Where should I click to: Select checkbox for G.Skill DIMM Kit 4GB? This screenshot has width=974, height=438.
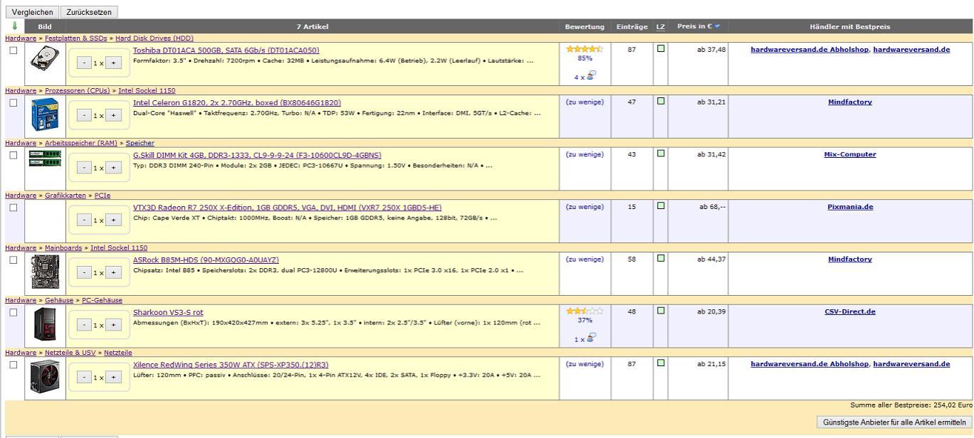pyautogui.click(x=13, y=155)
